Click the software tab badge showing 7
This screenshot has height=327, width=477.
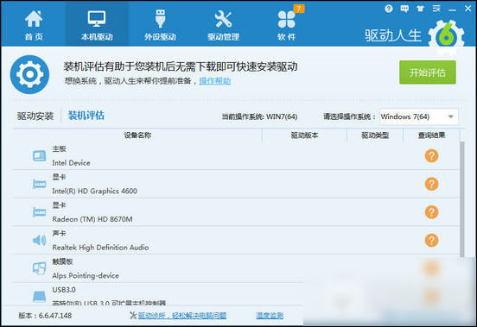298,9
